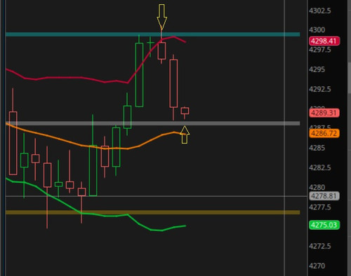This screenshot has height=276, width=351.
Task: Click the 4282.5 axis price label
Action: pyautogui.click(x=320, y=167)
